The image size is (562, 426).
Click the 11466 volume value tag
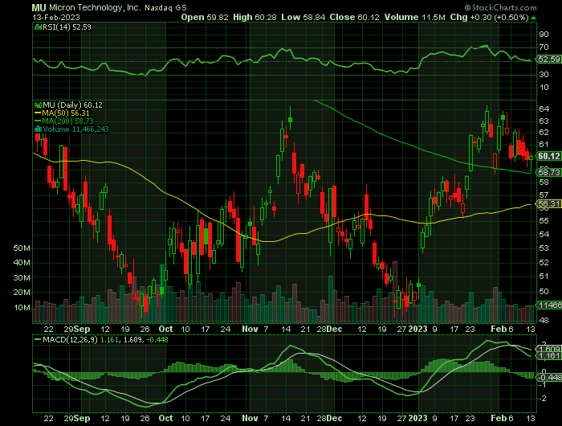[548, 305]
